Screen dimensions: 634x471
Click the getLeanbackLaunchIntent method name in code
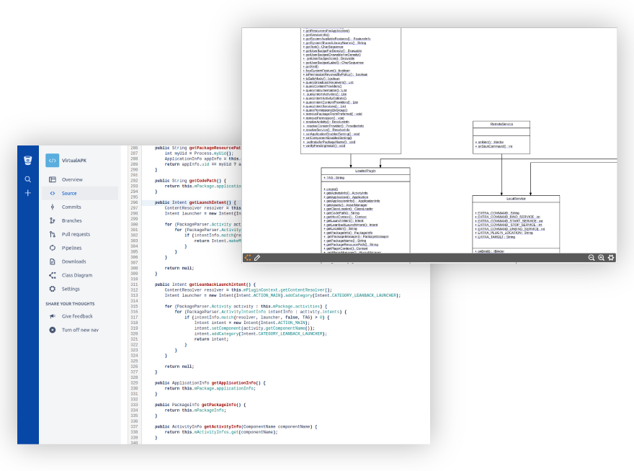[217, 284]
